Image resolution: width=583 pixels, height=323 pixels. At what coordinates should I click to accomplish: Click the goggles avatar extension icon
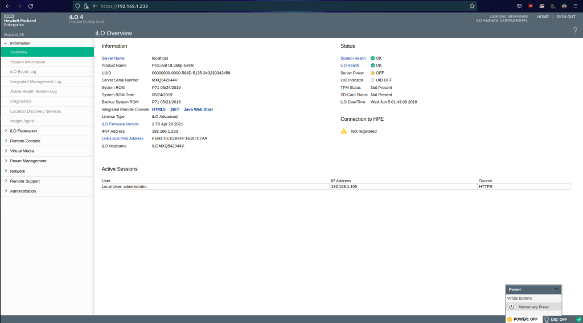(564, 6)
